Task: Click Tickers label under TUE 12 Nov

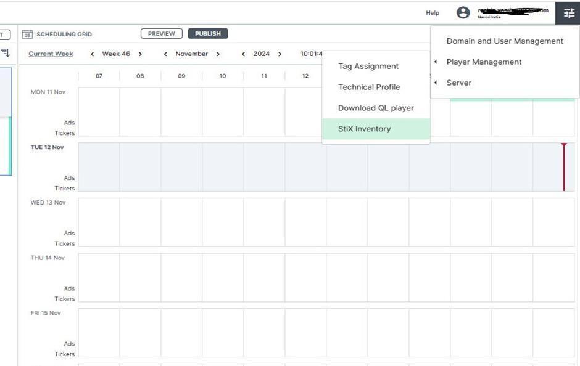Action: (65, 189)
